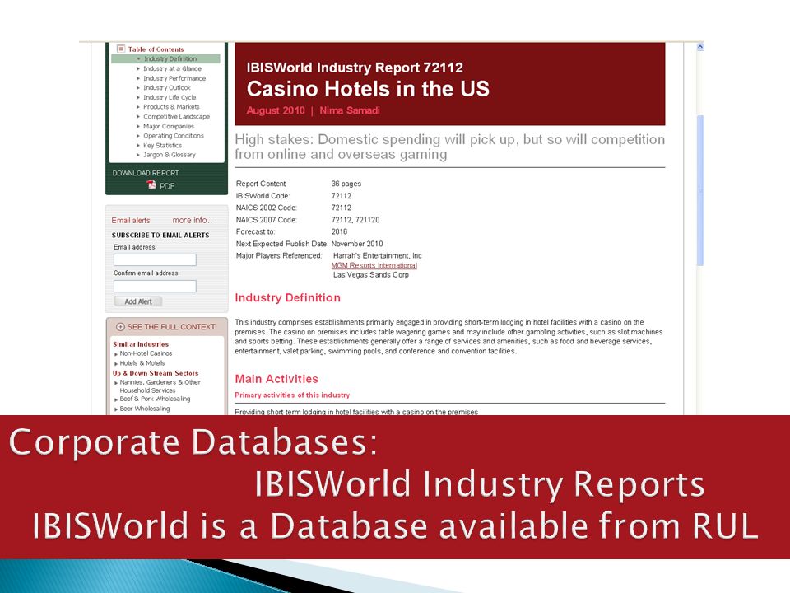Click the Table of Contents heading
790x593 pixels.
point(156,49)
